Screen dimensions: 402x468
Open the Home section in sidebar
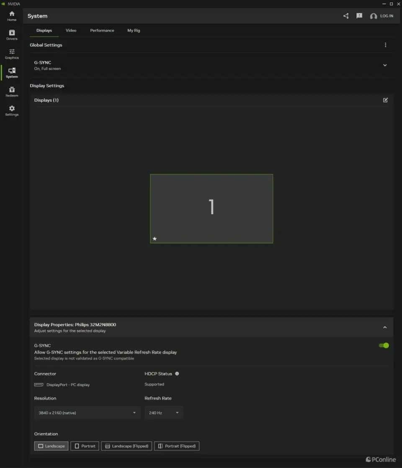[12, 16]
